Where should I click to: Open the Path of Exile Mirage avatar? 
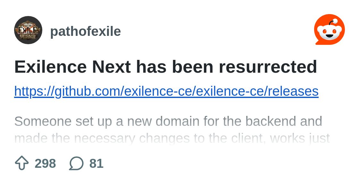point(28,30)
